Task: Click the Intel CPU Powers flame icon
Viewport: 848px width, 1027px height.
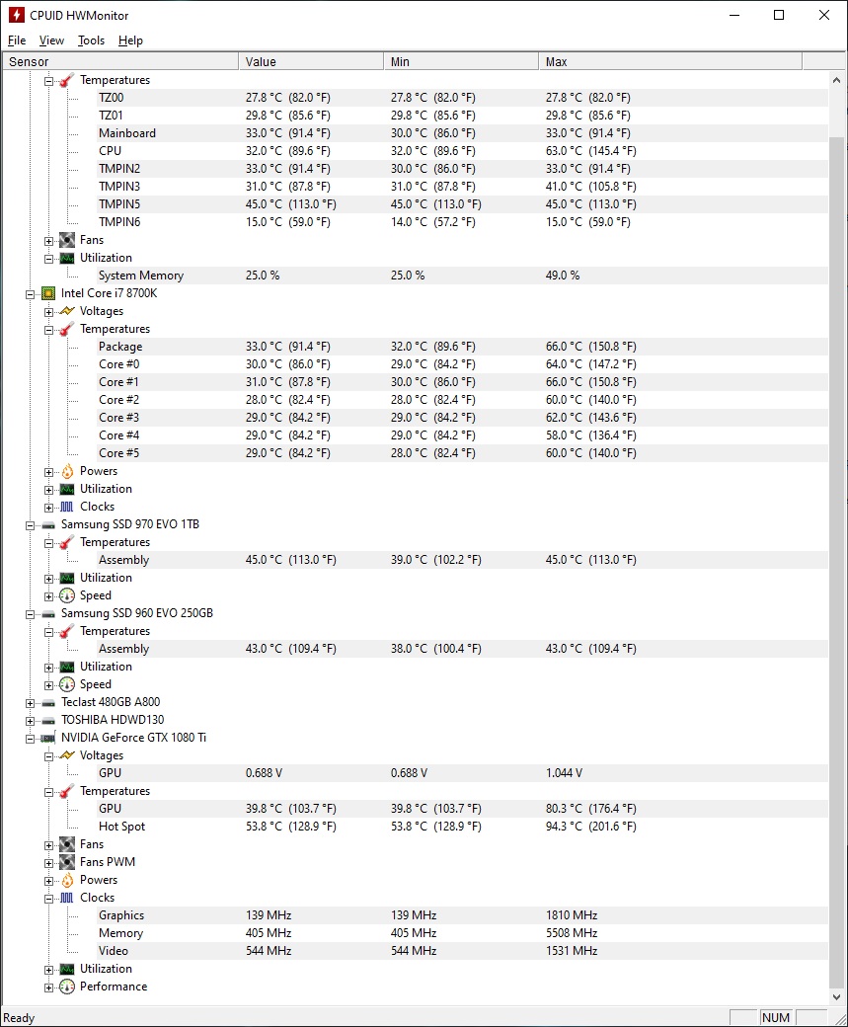Action: [x=67, y=471]
